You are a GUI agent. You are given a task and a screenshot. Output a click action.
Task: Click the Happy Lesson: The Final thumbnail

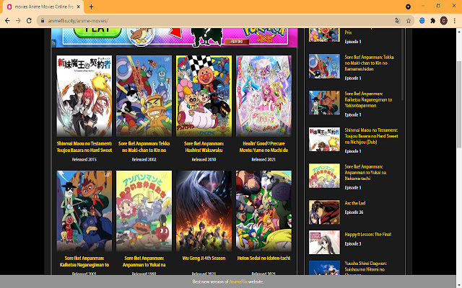324,243
